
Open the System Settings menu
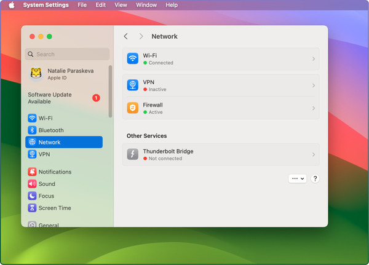(x=46, y=5)
